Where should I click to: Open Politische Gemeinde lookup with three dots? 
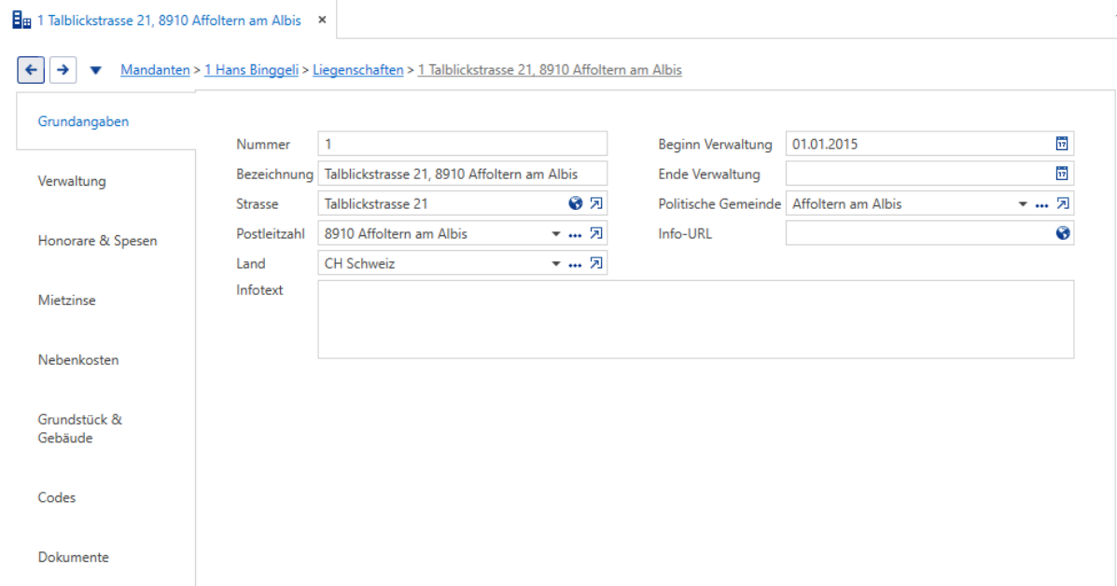pyautogui.click(x=1042, y=204)
